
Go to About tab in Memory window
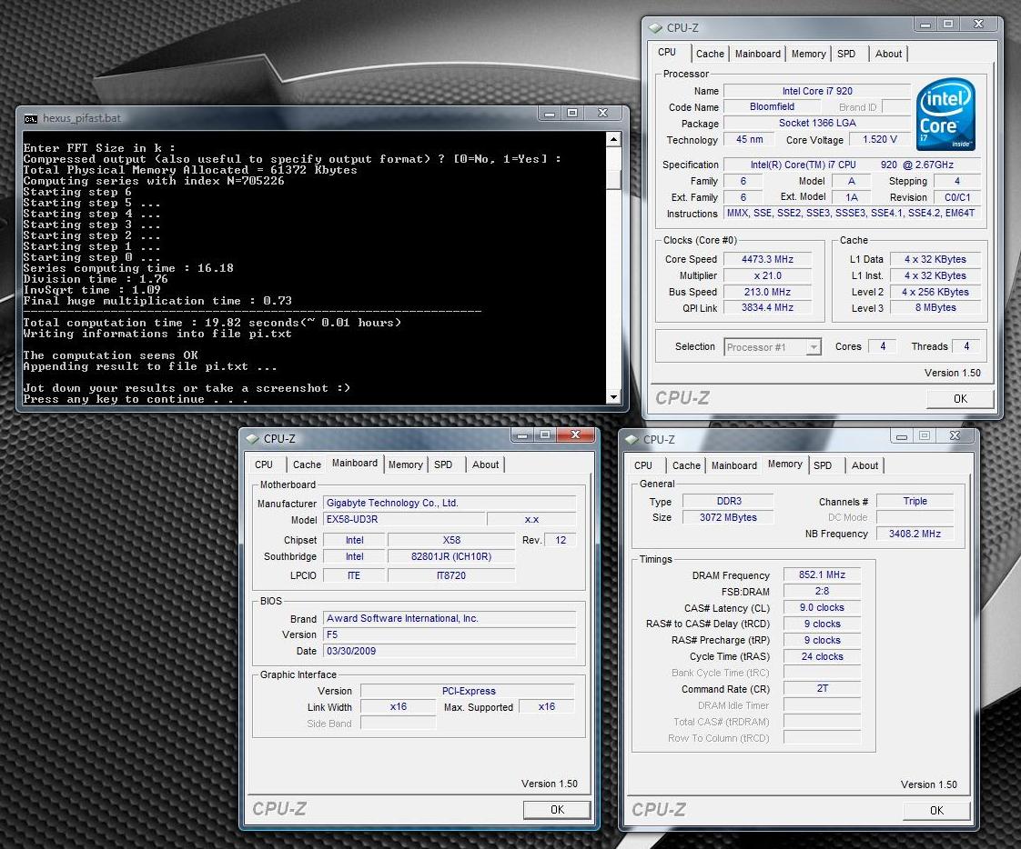coord(864,465)
